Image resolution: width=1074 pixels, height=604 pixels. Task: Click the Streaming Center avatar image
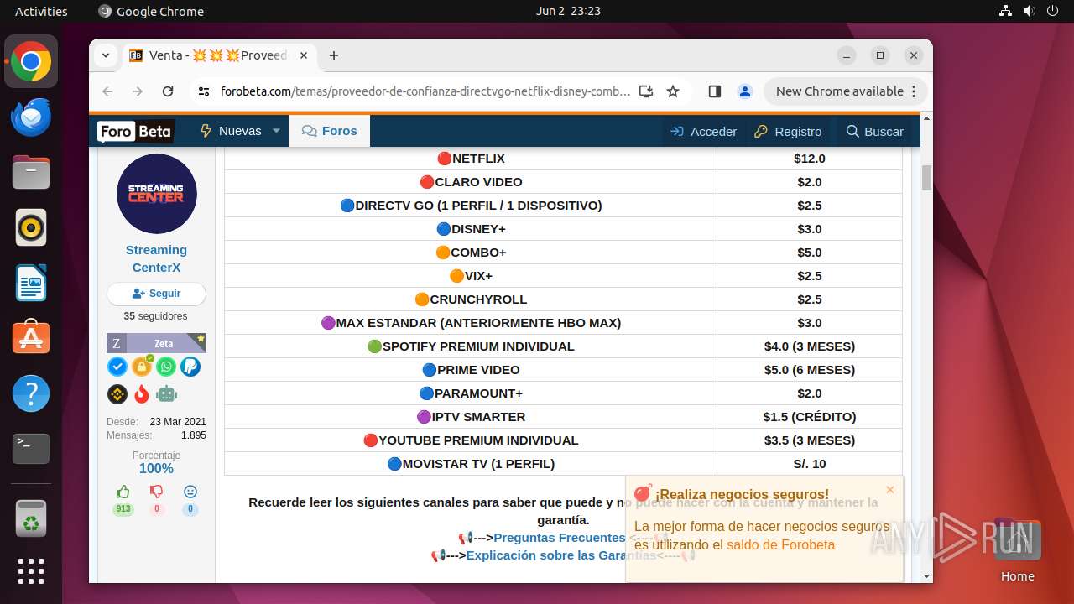tap(157, 194)
